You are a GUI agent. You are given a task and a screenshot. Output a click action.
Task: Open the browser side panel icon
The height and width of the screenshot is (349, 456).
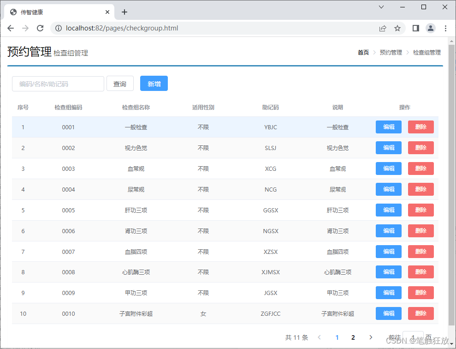coord(415,28)
